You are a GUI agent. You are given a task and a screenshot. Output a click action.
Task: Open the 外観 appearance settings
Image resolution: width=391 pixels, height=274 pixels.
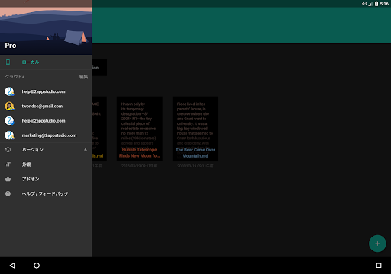coord(46,164)
